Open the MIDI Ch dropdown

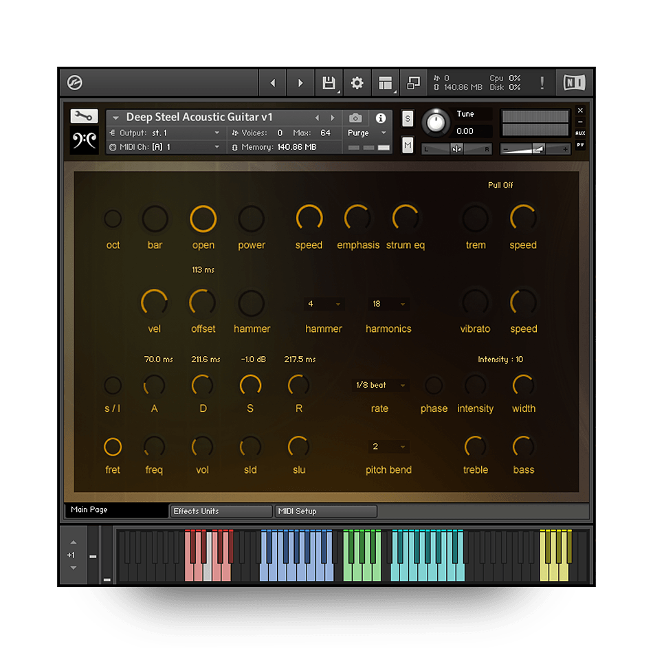(165, 147)
